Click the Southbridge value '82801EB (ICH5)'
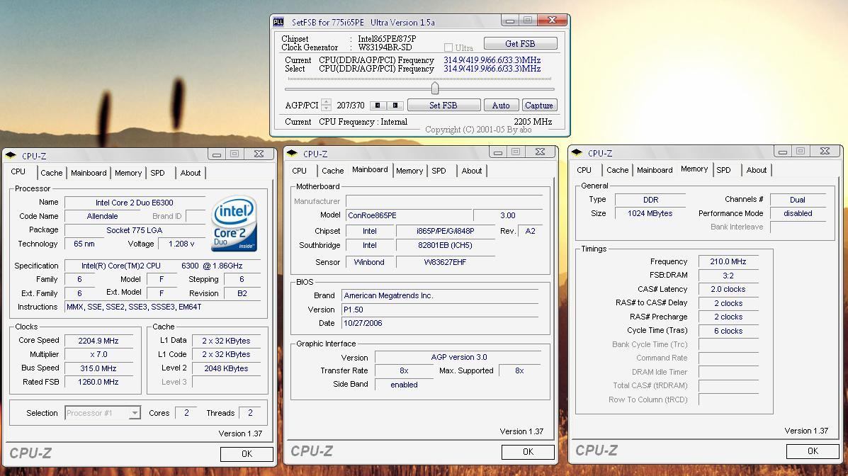This screenshot has height=476, width=848. point(445,245)
